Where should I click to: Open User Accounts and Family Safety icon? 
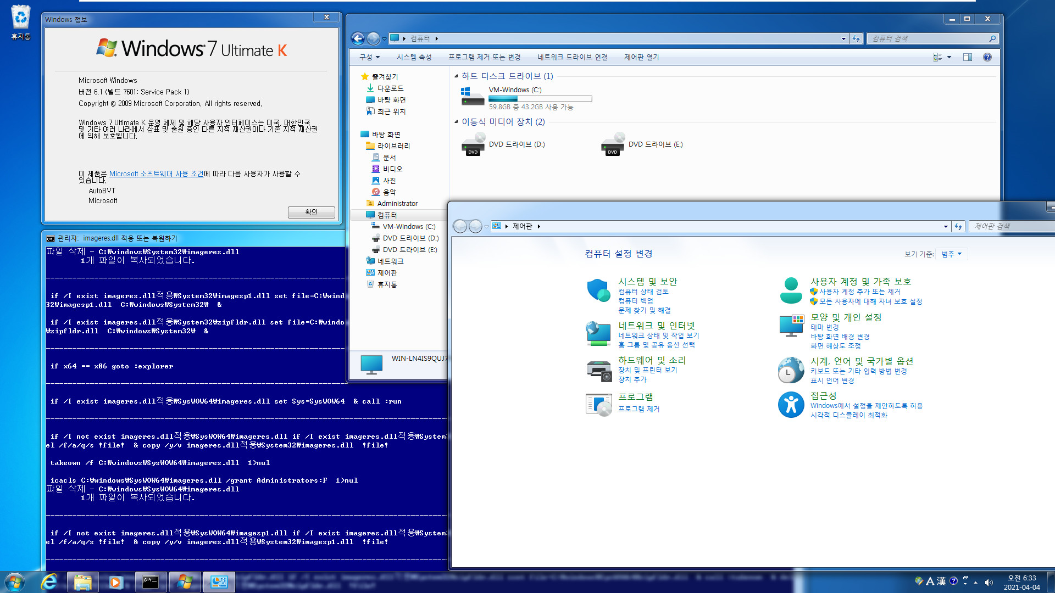coord(791,290)
